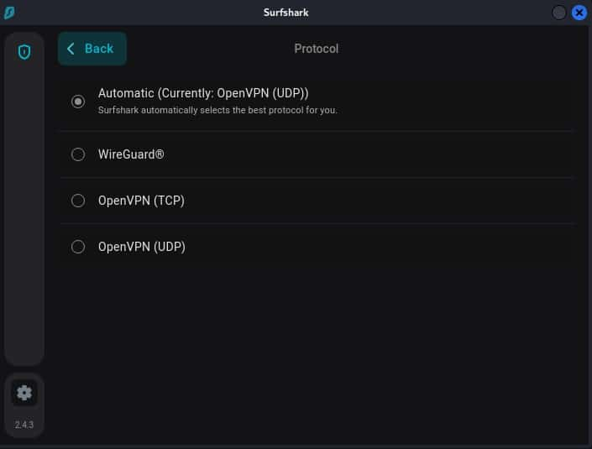Screen dimensions: 592x449
Task: Click the Surfshark logo in title bar
Action: (x=8, y=13)
